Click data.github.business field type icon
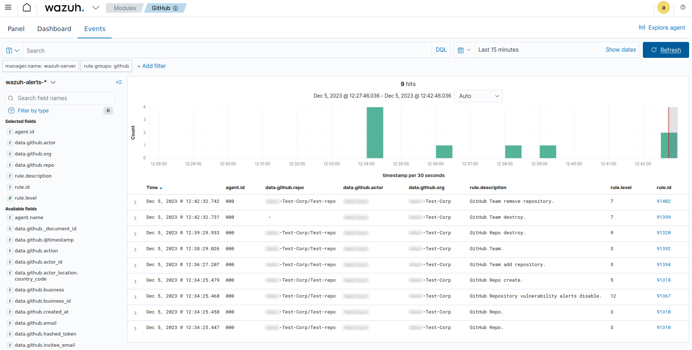The image size is (692, 350). (10, 290)
